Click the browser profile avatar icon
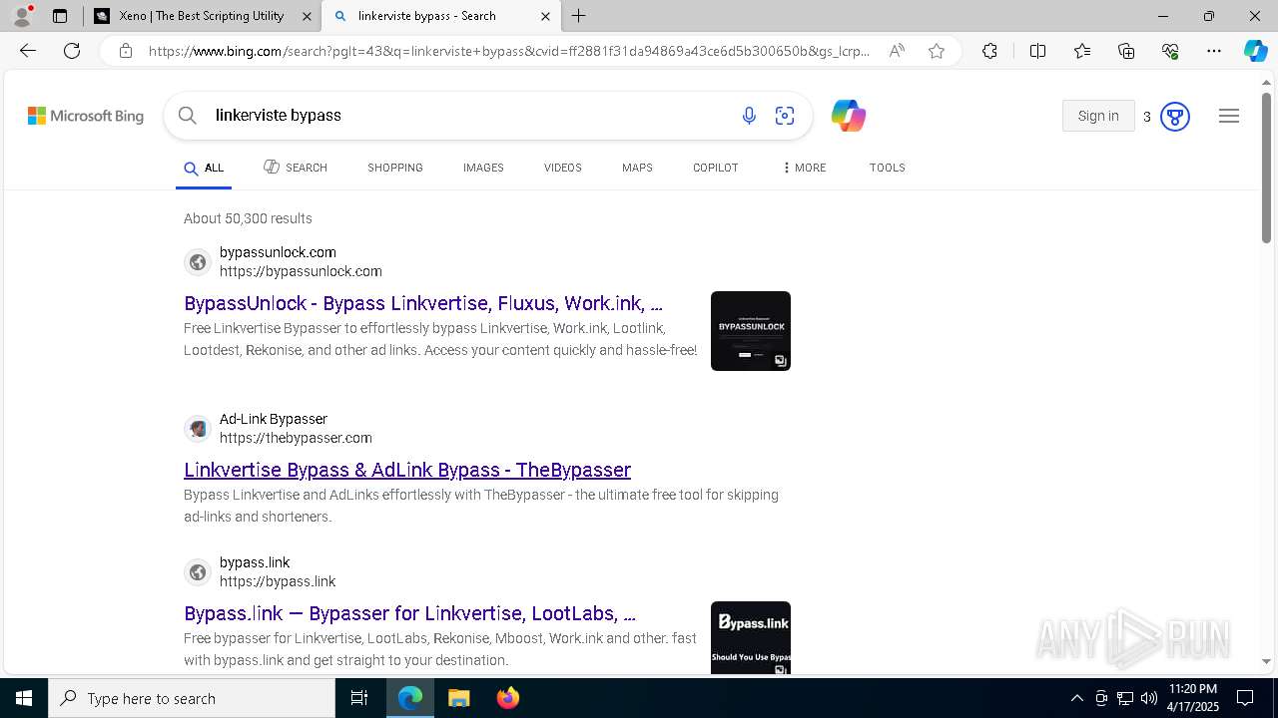 (21, 15)
